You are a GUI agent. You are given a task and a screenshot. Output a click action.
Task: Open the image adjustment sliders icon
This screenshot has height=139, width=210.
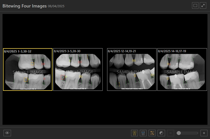(152, 133)
